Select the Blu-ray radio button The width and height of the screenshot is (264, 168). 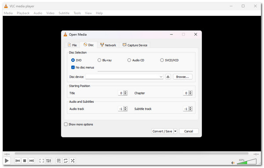coord(99,60)
